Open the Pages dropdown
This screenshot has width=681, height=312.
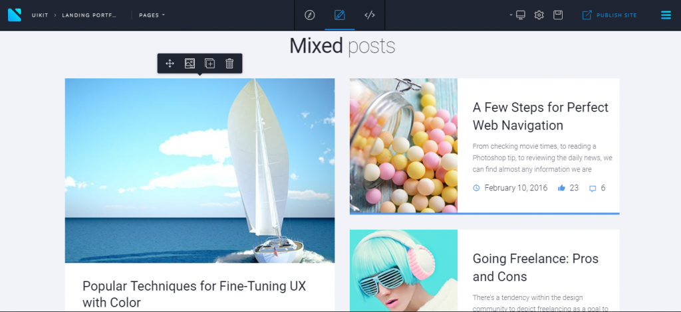[152, 15]
